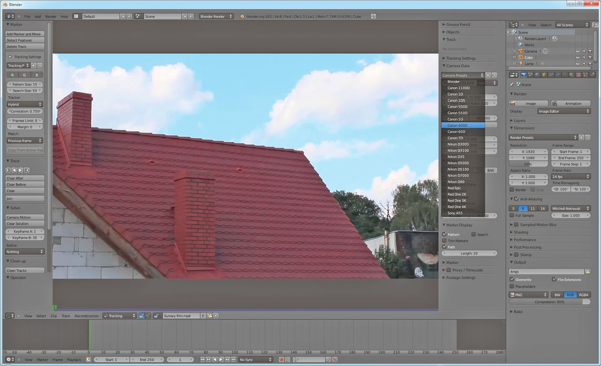Click the Detect Features button
The image size is (601, 366).
[25, 40]
